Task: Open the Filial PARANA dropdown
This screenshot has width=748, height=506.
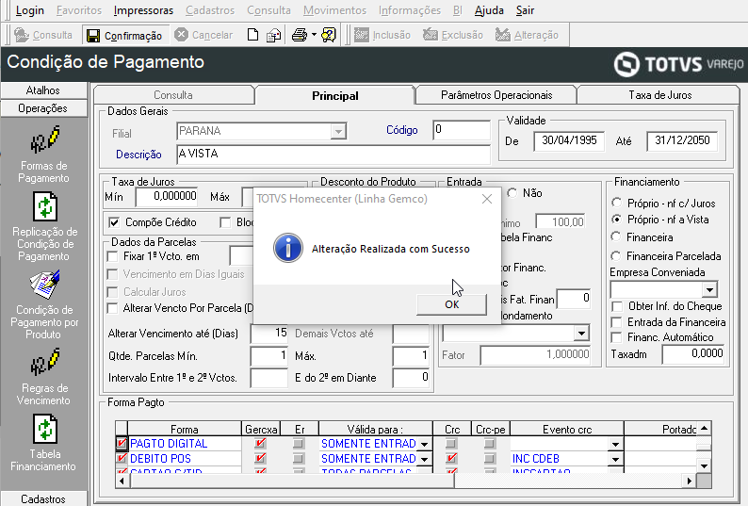Action: [x=338, y=131]
